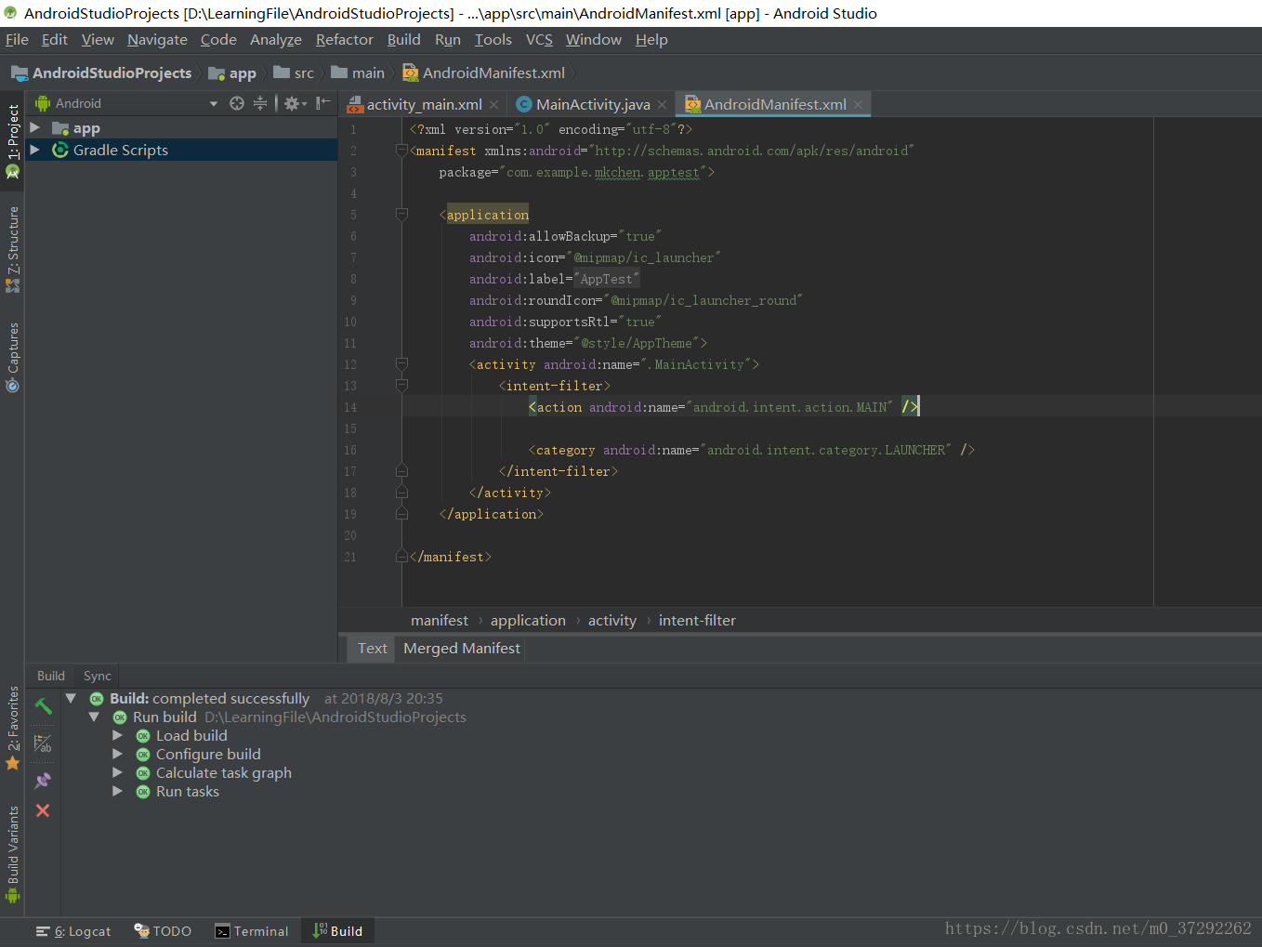This screenshot has height=947, width=1262.
Task: Open the File menu
Action: click(17, 40)
